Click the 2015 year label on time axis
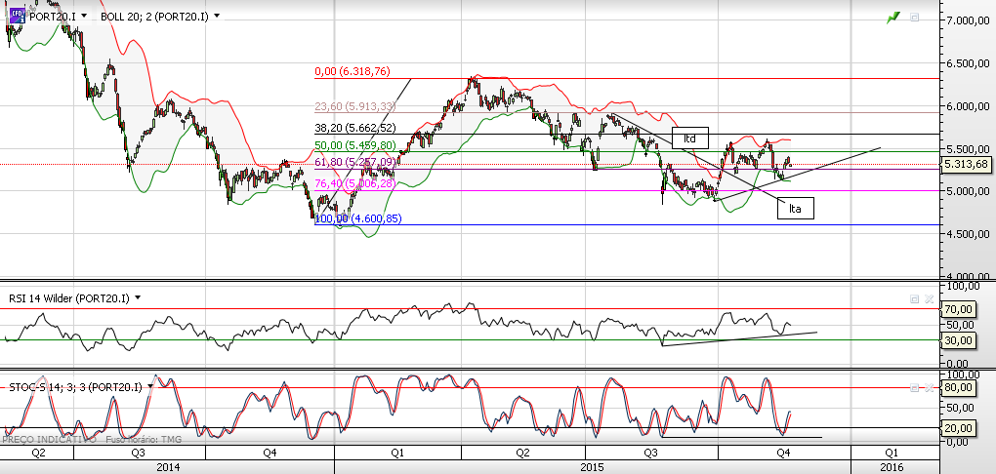Screen dimensions: 996x474 point(592,467)
